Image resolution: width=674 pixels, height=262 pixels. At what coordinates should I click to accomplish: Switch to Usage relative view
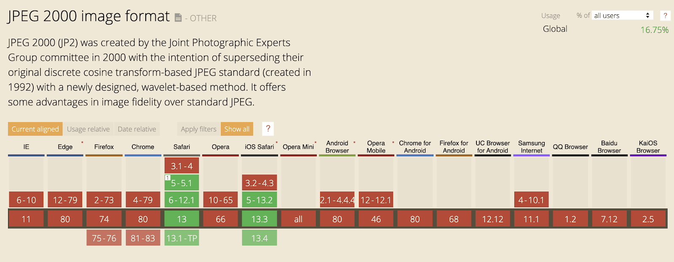tap(88, 129)
